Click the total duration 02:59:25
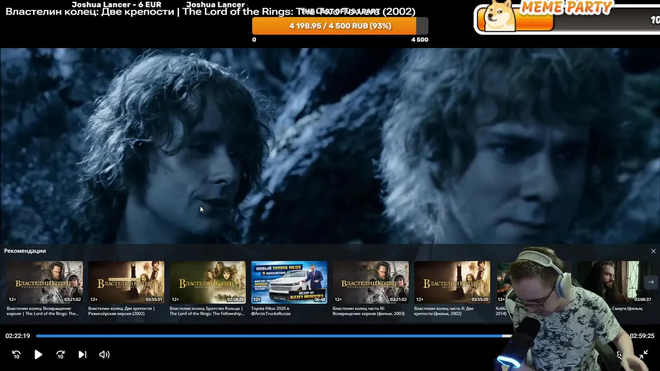The width and height of the screenshot is (660, 371). [x=642, y=336]
